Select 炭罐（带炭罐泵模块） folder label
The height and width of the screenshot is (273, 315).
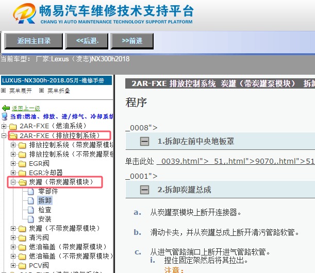tap(61, 182)
